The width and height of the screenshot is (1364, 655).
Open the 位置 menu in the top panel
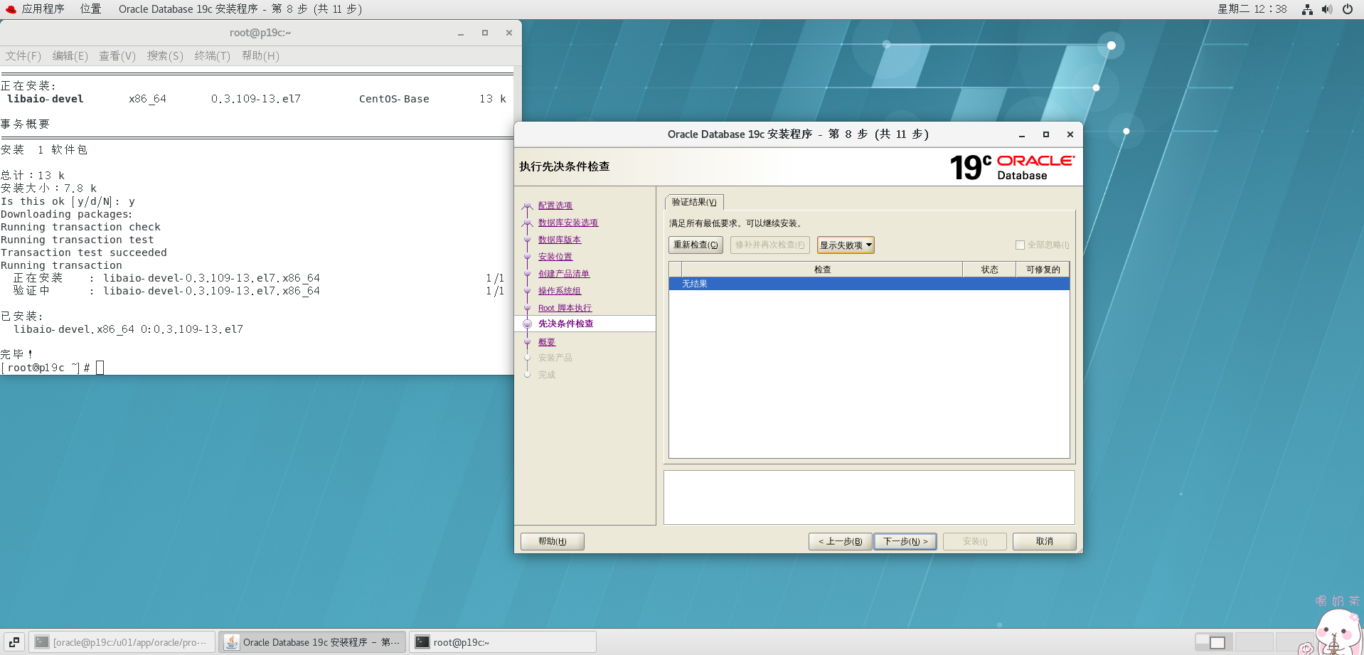point(90,9)
